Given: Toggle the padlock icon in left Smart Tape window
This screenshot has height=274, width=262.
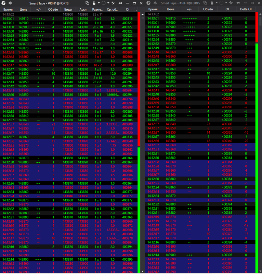Looking at the screenshot, I should [x=94, y=3].
